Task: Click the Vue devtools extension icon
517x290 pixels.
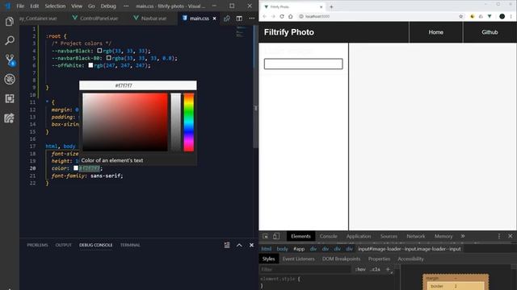Action: (x=490, y=16)
